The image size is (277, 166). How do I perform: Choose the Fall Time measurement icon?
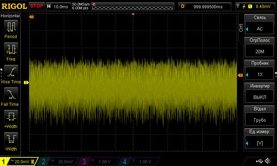pos(11,95)
